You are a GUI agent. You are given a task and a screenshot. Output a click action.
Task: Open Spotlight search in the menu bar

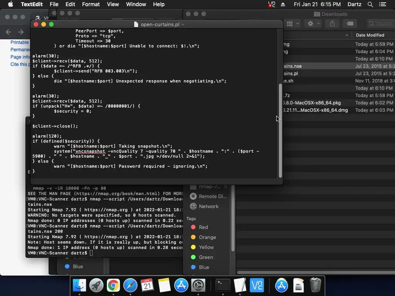(370, 4)
